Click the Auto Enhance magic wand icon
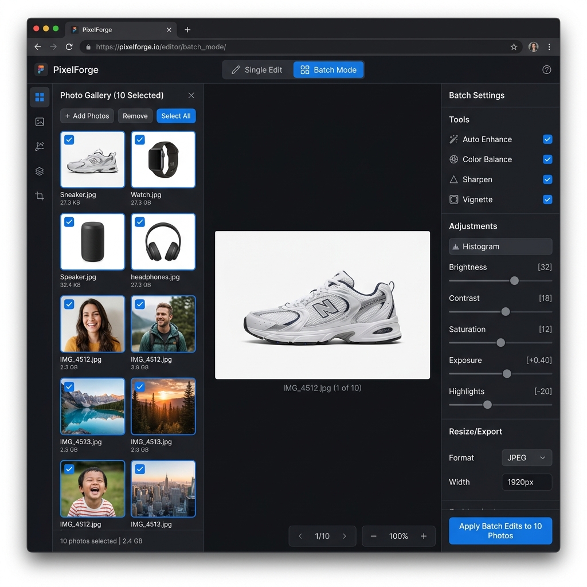Viewport: 587px width, 587px height. click(454, 139)
